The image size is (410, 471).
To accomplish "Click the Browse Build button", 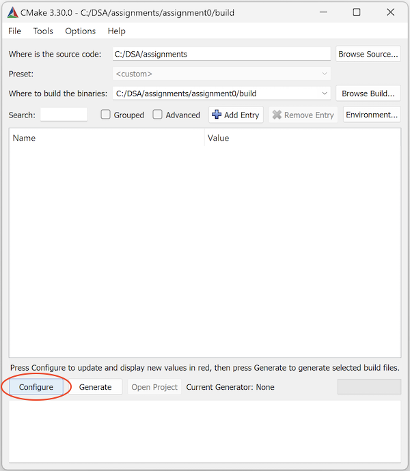I will pyautogui.click(x=368, y=94).
